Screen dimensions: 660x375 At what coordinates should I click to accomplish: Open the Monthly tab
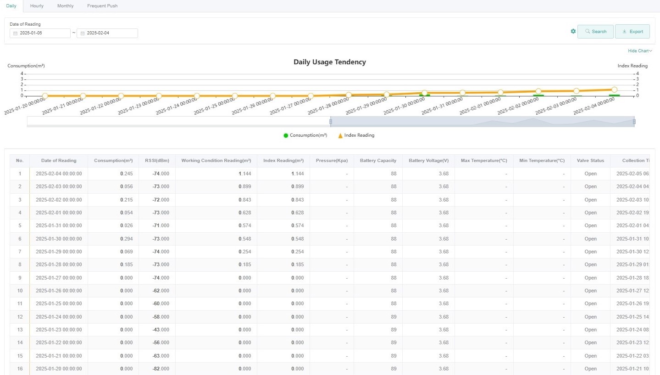tap(65, 6)
